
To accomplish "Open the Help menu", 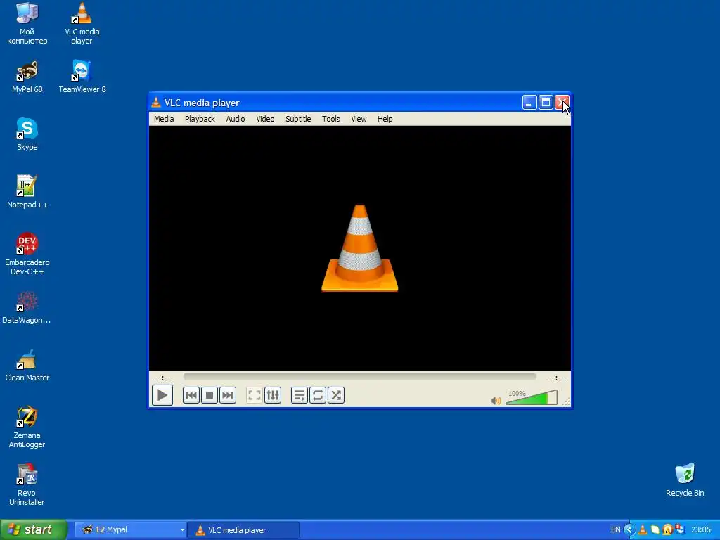I will pyautogui.click(x=385, y=119).
